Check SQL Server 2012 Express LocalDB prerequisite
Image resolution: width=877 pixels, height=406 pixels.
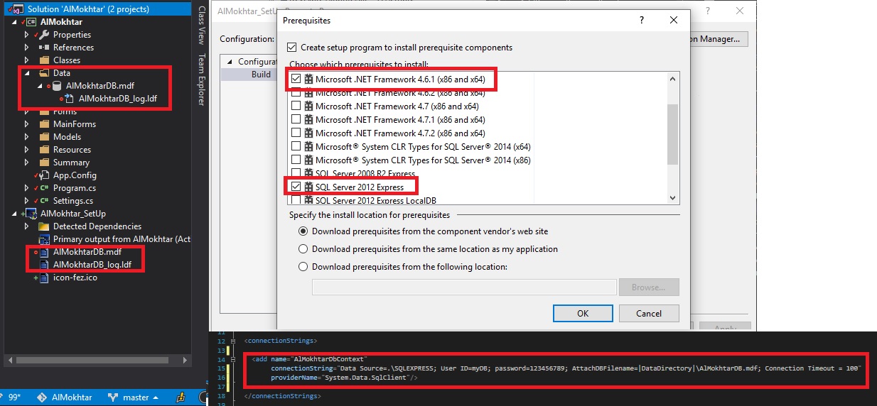click(x=296, y=200)
